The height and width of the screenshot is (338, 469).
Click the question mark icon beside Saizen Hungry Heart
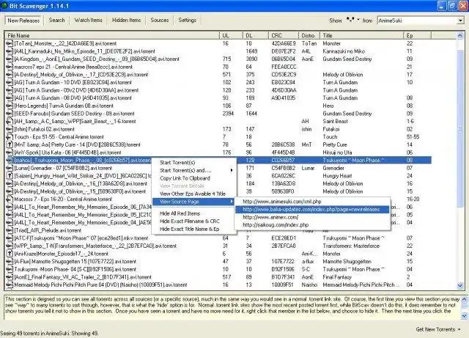click(10, 176)
